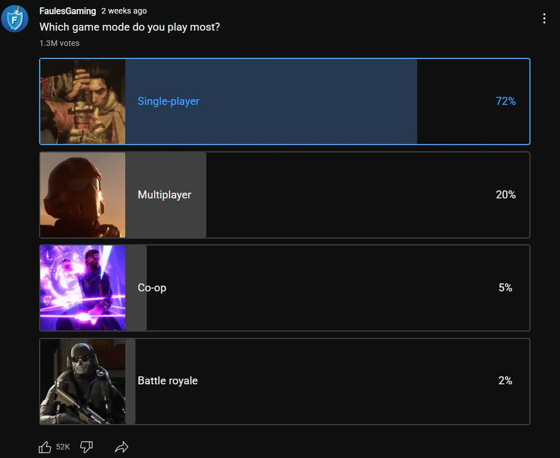Open the FaulesGaming channel avatar
560x458 pixels.
15,19
